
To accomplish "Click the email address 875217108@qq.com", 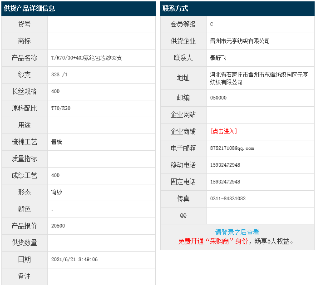I will tap(232, 148).
